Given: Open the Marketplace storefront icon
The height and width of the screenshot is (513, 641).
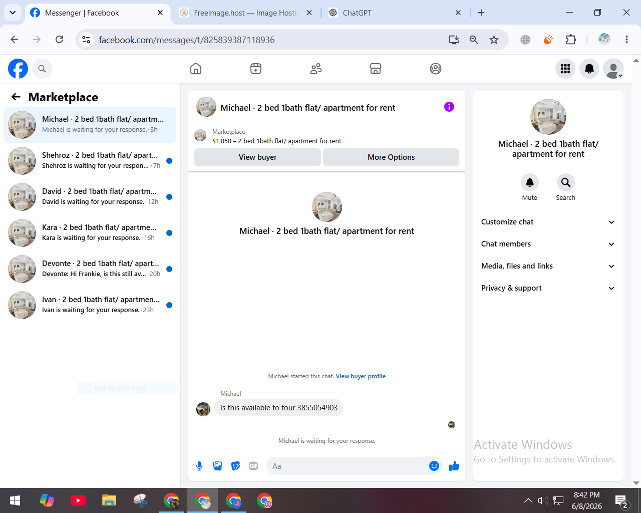Looking at the screenshot, I should (376, 69).
